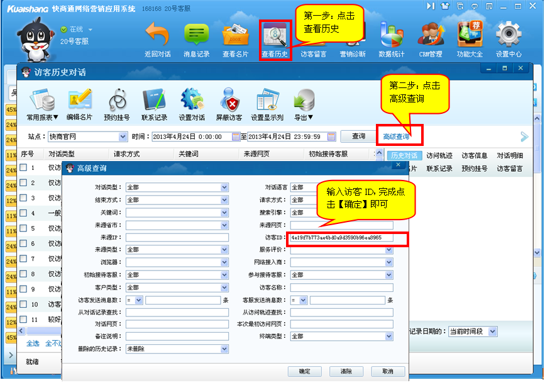Click the 编辑名片 icon
This screenshot has height=385, width=545.
click(80, 101)
